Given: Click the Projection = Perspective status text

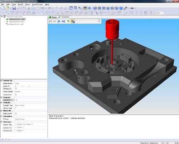Looking at the screenshot, I should 149,143.
